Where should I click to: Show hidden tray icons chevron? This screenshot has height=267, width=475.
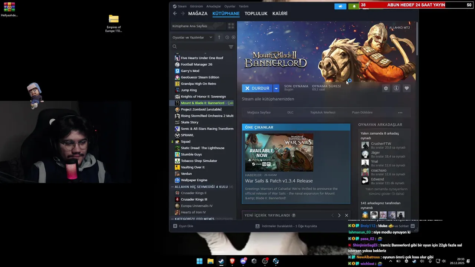click(x=390, y=261)
